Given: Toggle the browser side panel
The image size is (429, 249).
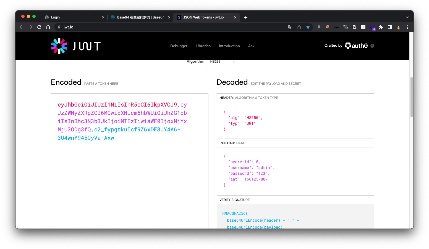Looking at the screenshot, I should (390, 27).
